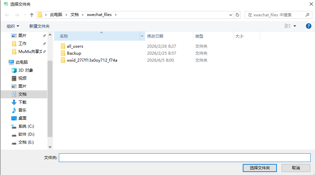Select the Backup folder name

point(74,53)
